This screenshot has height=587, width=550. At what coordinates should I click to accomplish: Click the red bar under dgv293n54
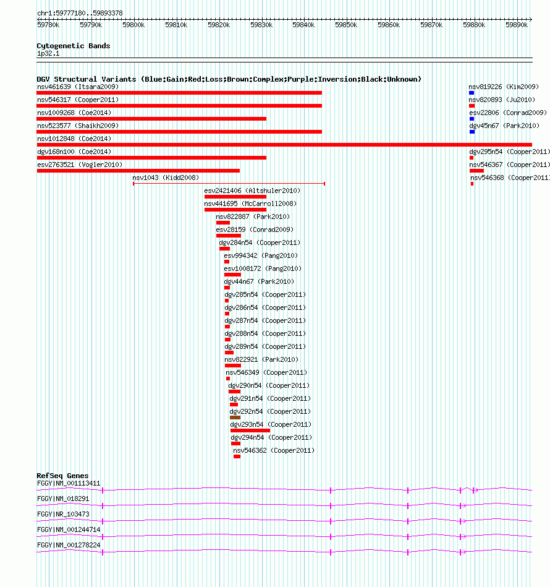(x=250, y=431)
